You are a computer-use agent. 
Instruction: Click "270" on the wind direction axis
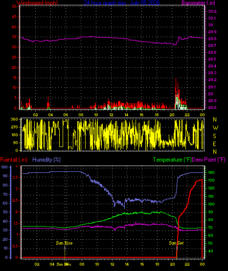pyautogui.click(x=14, y=127)
